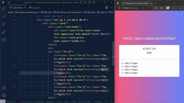This screenshot has width=184, height=103.
Task: Select body in the breadcrumb
Action: click(10, 12)
